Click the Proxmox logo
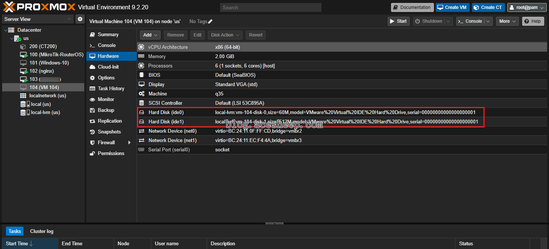Image resolution: width=549 pixels, height=249 pixels. coord(39,7)
